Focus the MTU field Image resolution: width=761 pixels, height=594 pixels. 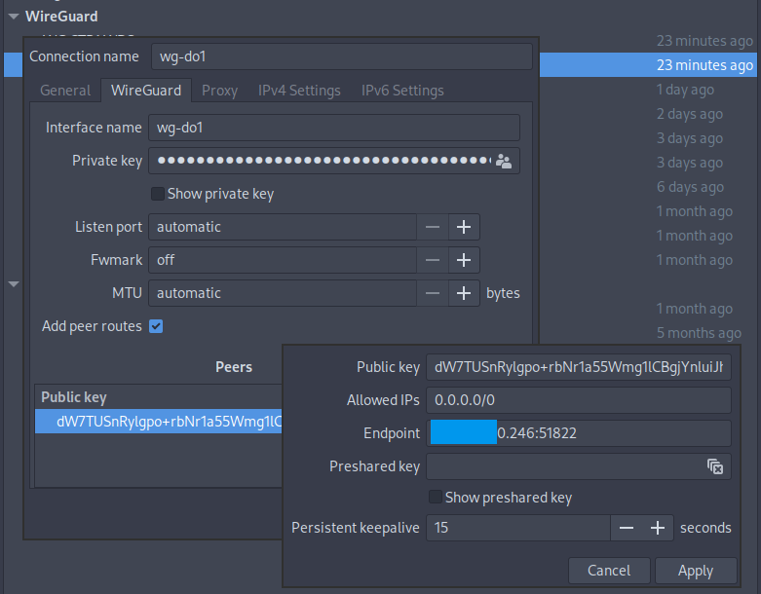[x=283, y=293]
